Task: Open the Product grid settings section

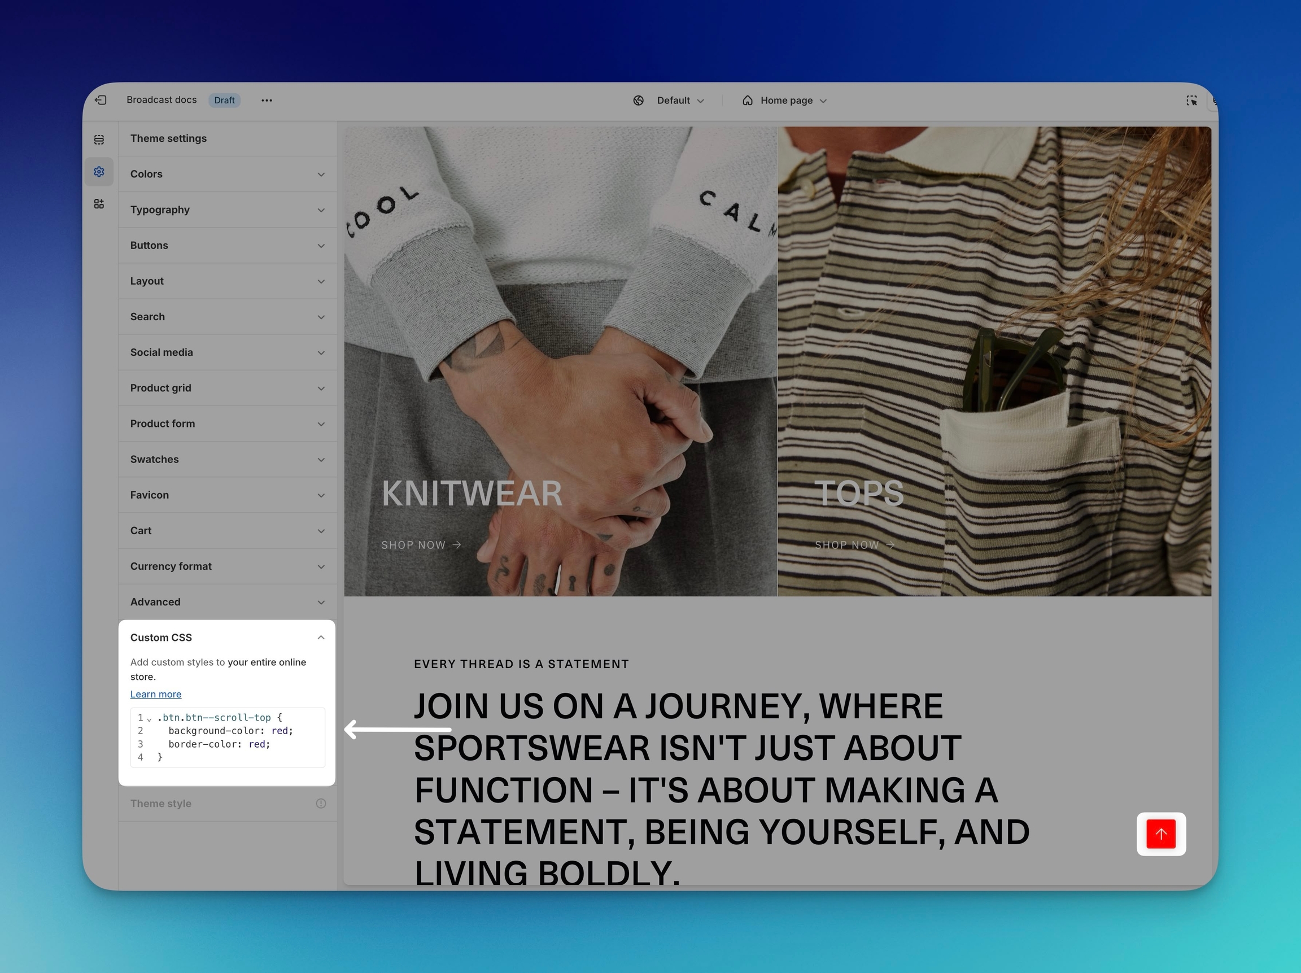Action: [x=227, y=389]
